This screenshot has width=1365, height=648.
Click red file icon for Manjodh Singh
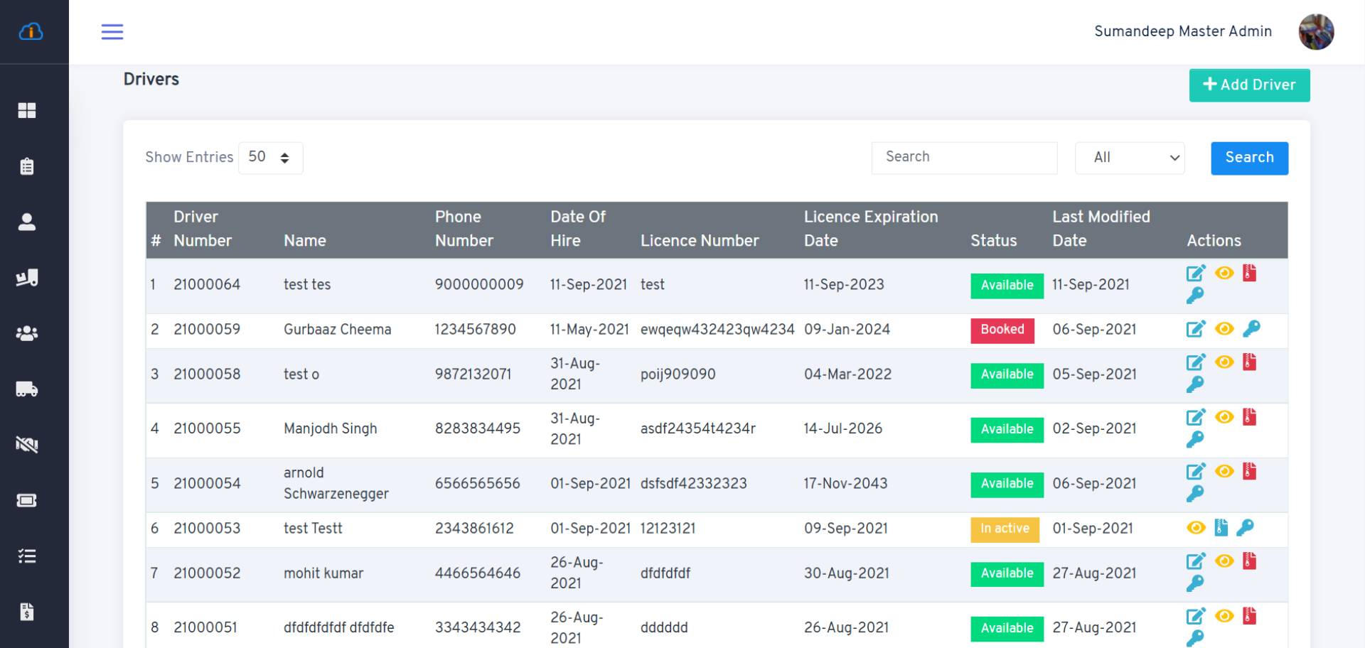click(x=1249, y=417)
